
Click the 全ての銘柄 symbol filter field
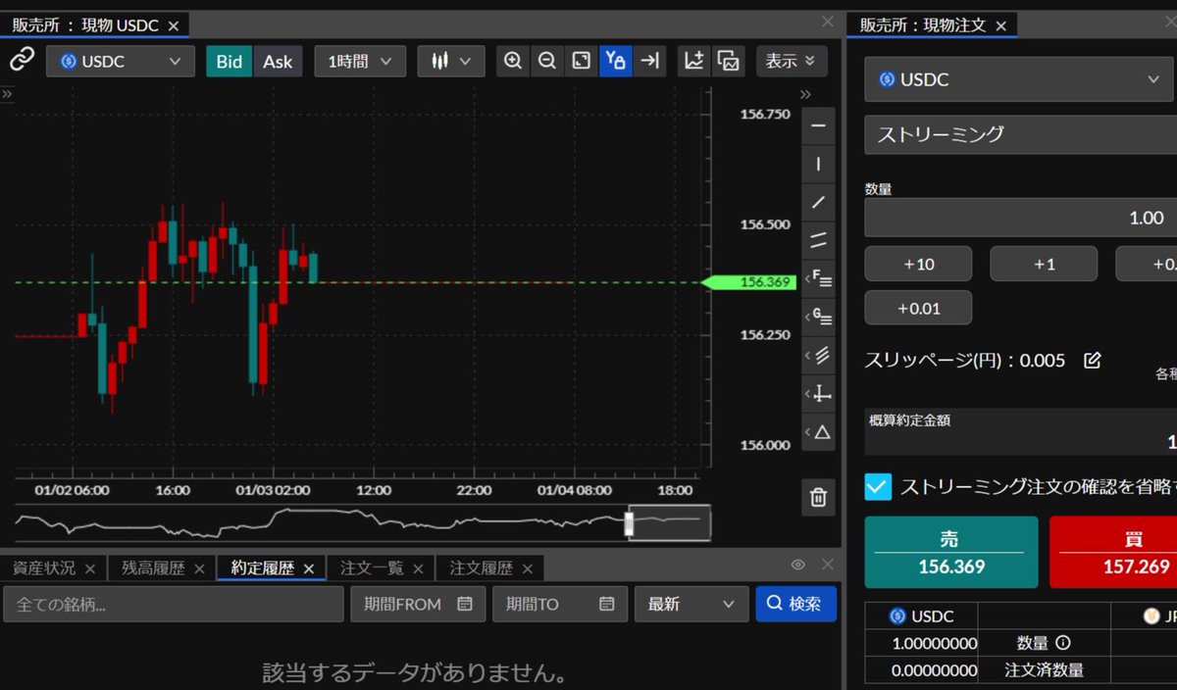click(x=174, y=604)
